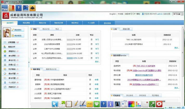Click the green key icon in bottom dock
Screen dimensions: 185x109
pos(152,104)
